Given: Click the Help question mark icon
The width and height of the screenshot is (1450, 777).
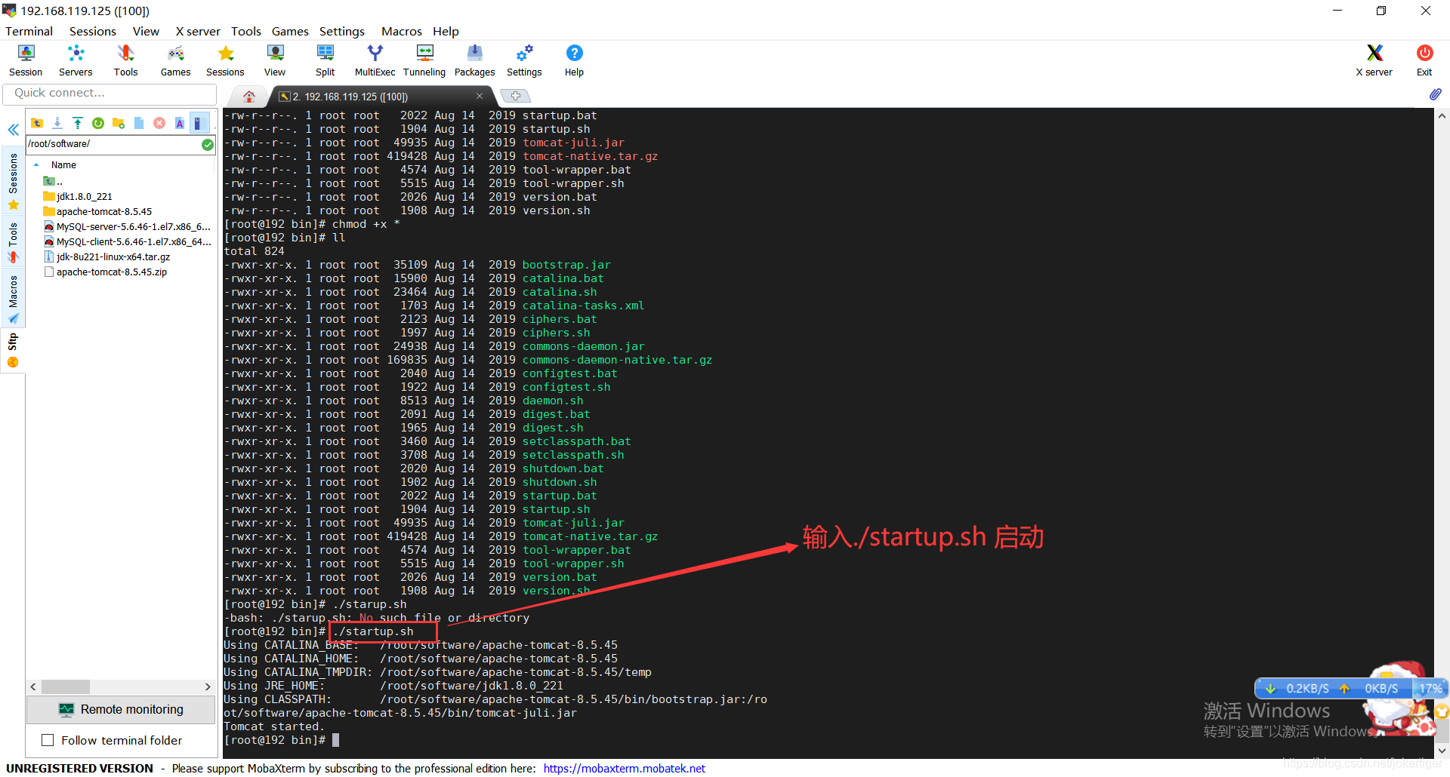Looking at the screenshot, I should [574, 60].
